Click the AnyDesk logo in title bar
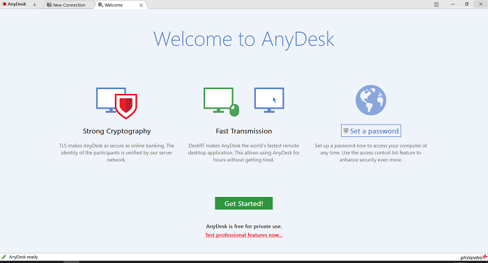This screenshot has height=263, width=488. point(15,4)
